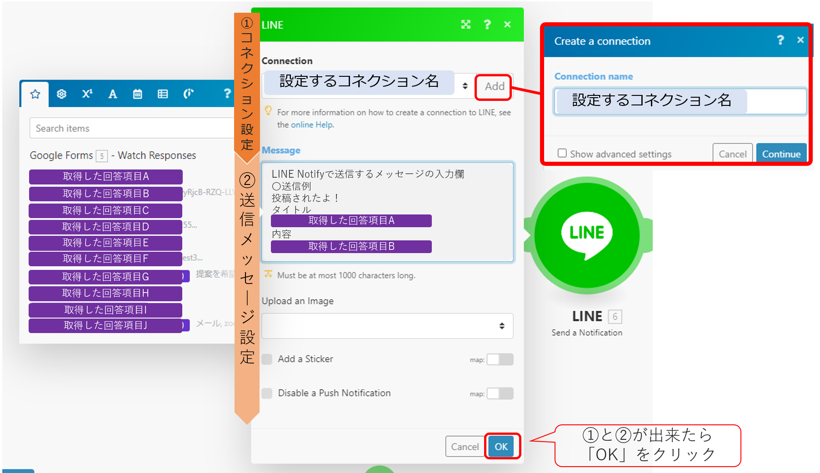Select the item 取得した回答項目J in Google Forms list
820x473 pixels.
(106, 325)
